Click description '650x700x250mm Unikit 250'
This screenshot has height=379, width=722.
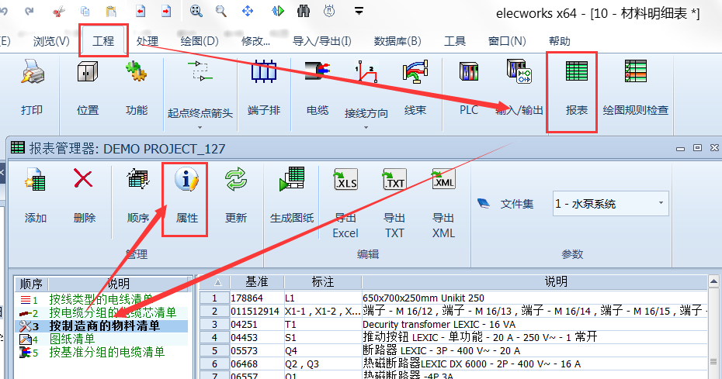(x=423, y=298)
